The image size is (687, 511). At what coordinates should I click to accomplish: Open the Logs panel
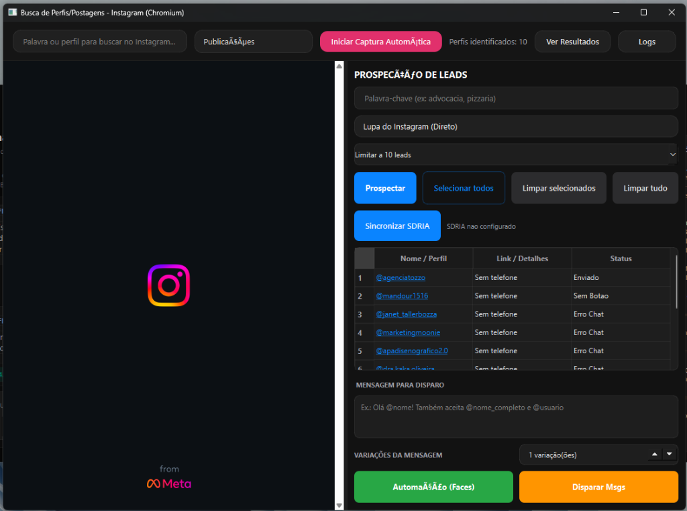[647, 42]
